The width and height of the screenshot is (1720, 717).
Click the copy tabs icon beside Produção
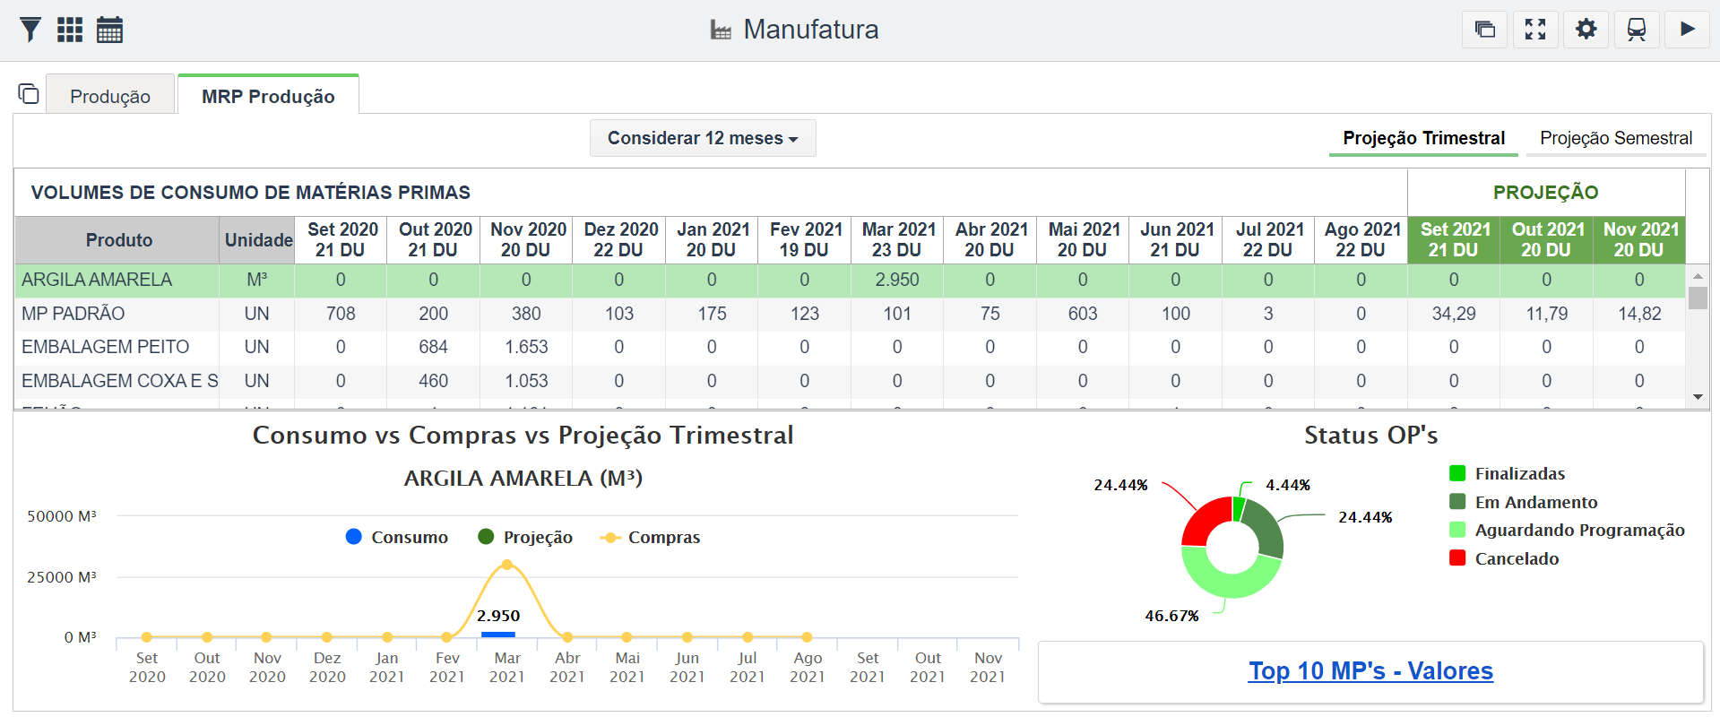click(x=29, y=93)
